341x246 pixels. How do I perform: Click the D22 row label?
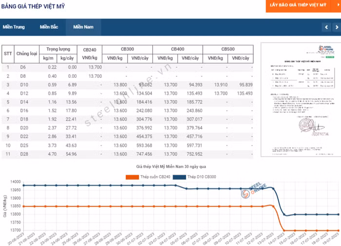click(x=24, y=137)
